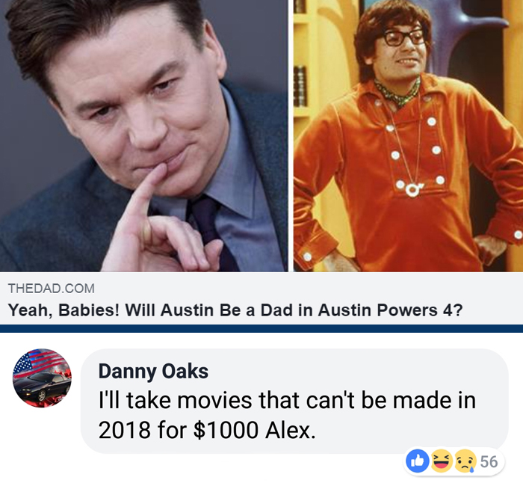
Task: Open the reaction count showing 56
Action: click(x=489, y=461)
